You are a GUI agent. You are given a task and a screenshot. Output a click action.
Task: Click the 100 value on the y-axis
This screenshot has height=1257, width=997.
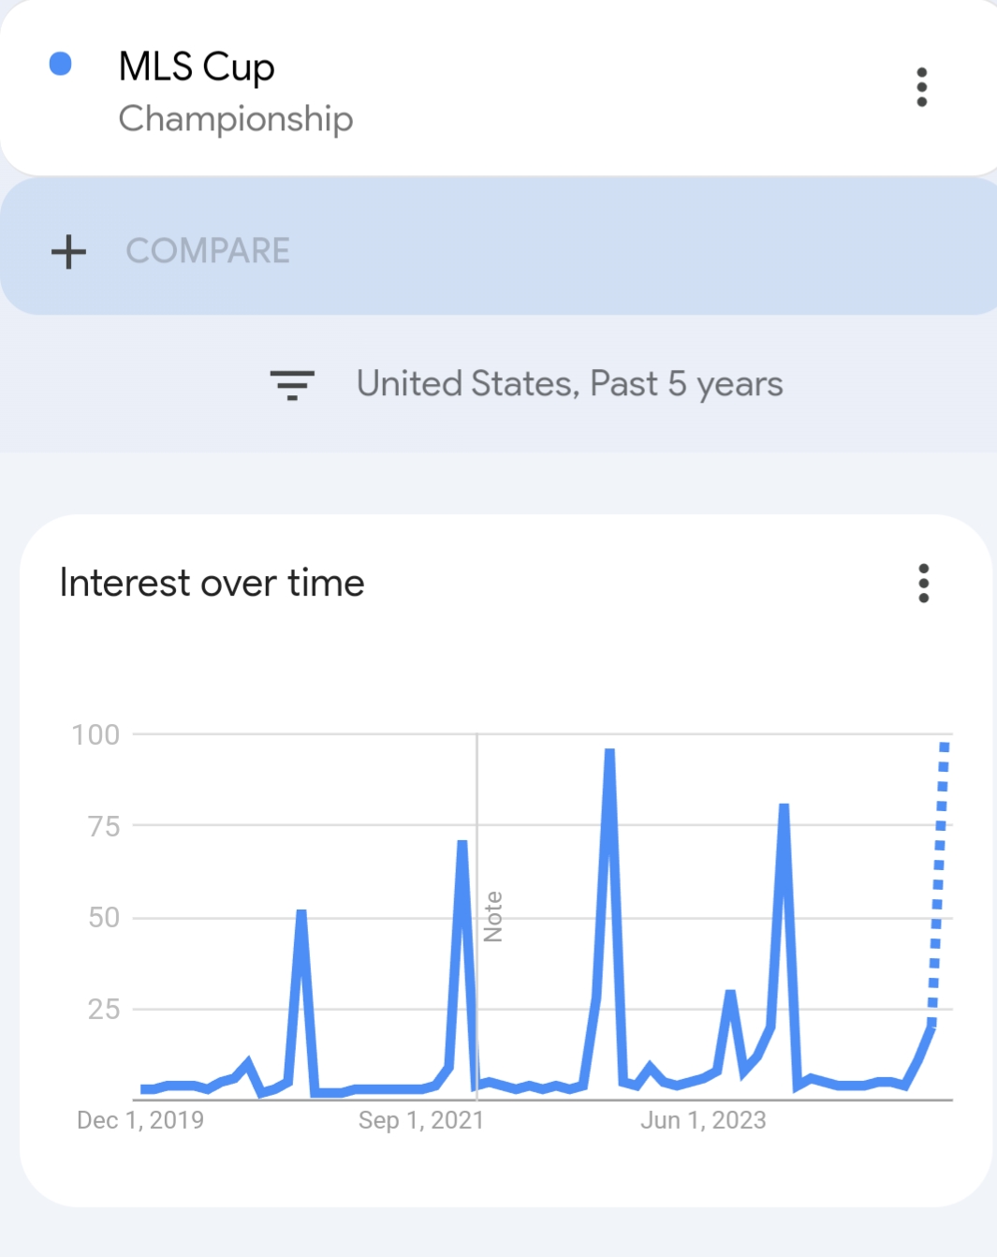click(x=96, y=735)
